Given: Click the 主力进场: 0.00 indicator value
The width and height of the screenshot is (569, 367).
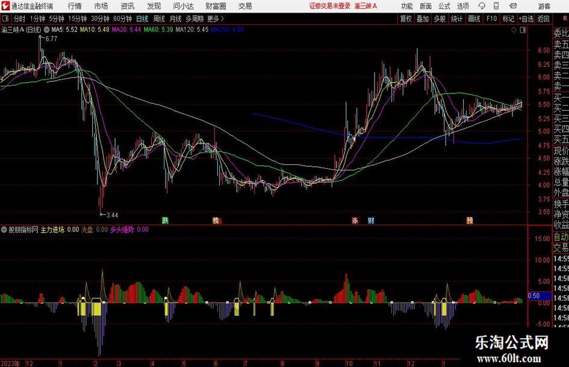Looking at the screenshot, I should coord(60,230).
